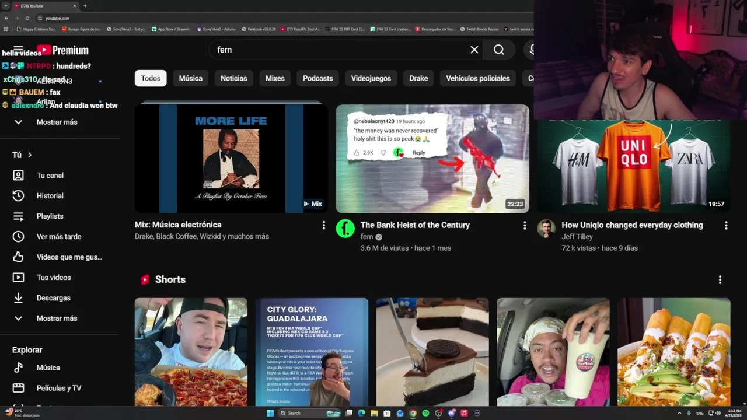
Task: Open The Bank Heist of the Century title
Action: click(415, 225)
